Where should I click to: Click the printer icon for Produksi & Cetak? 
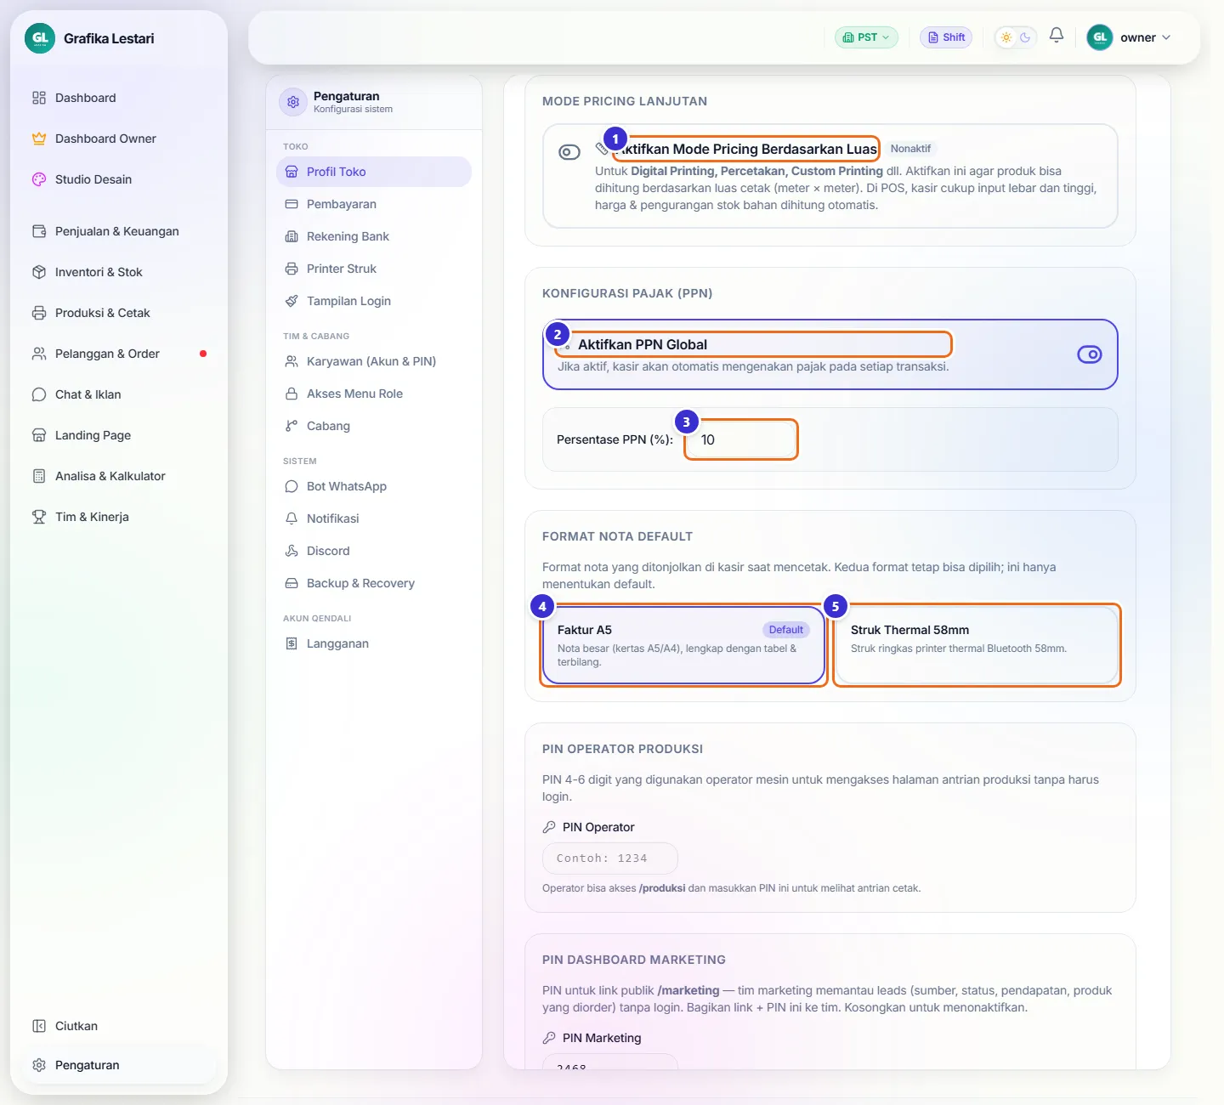[x=39, y=313]
